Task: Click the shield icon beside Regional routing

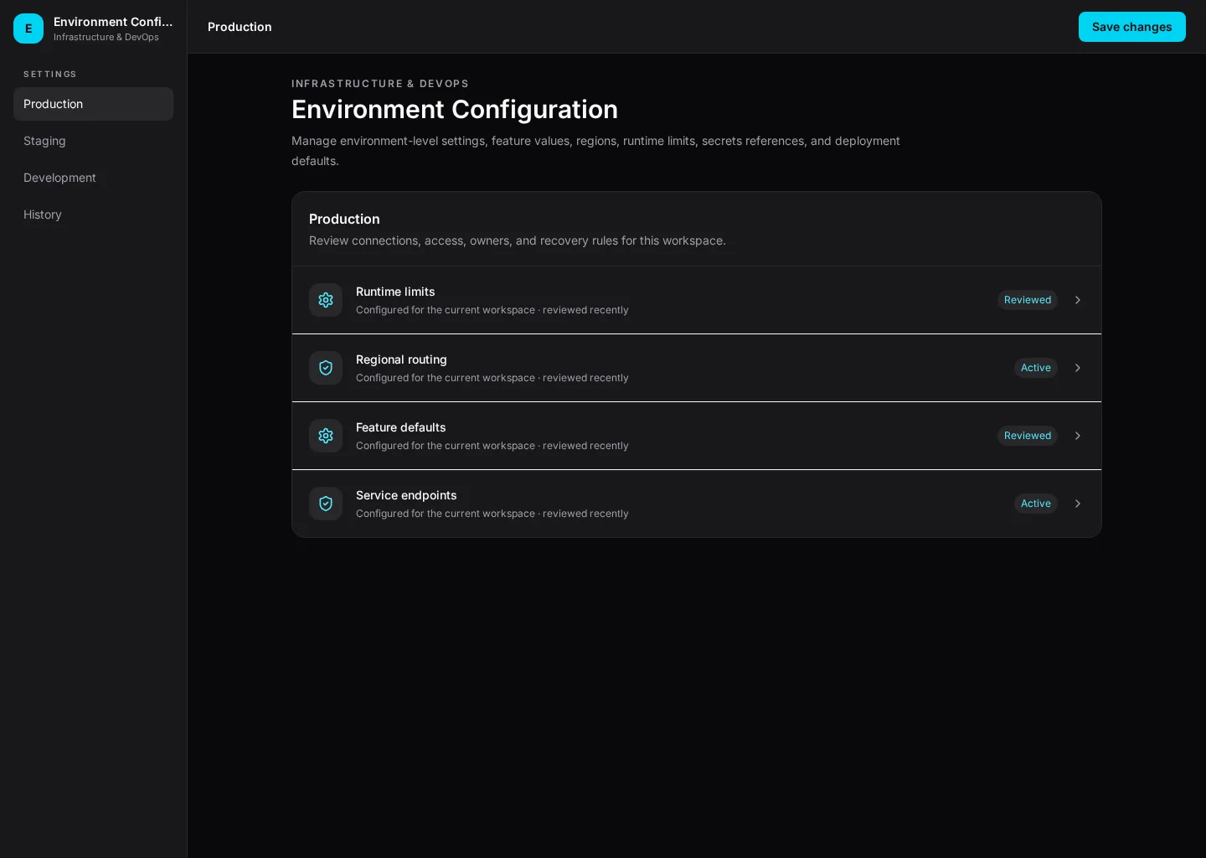Action: 326,368
